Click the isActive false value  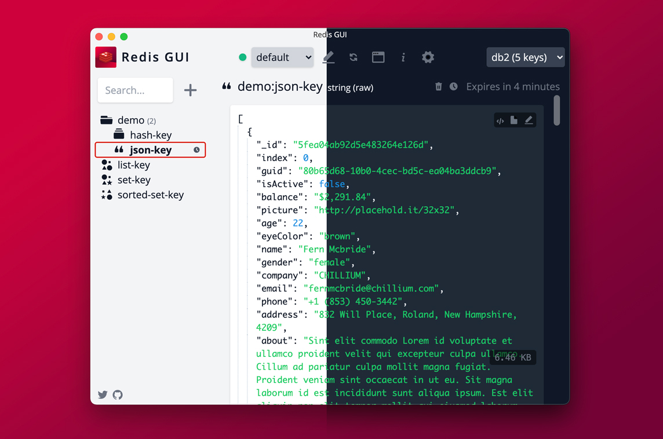tap(332, 184)
